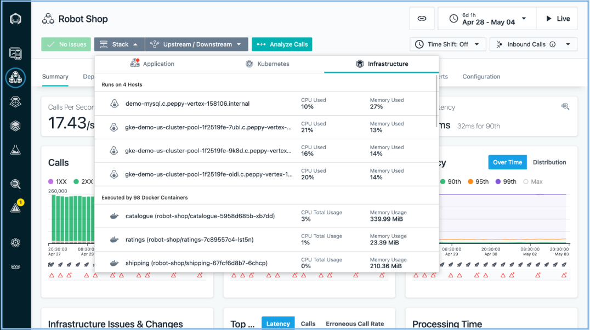Switch to the Application tab
This screenshot has width=590, height=330.
pos(152,64)
